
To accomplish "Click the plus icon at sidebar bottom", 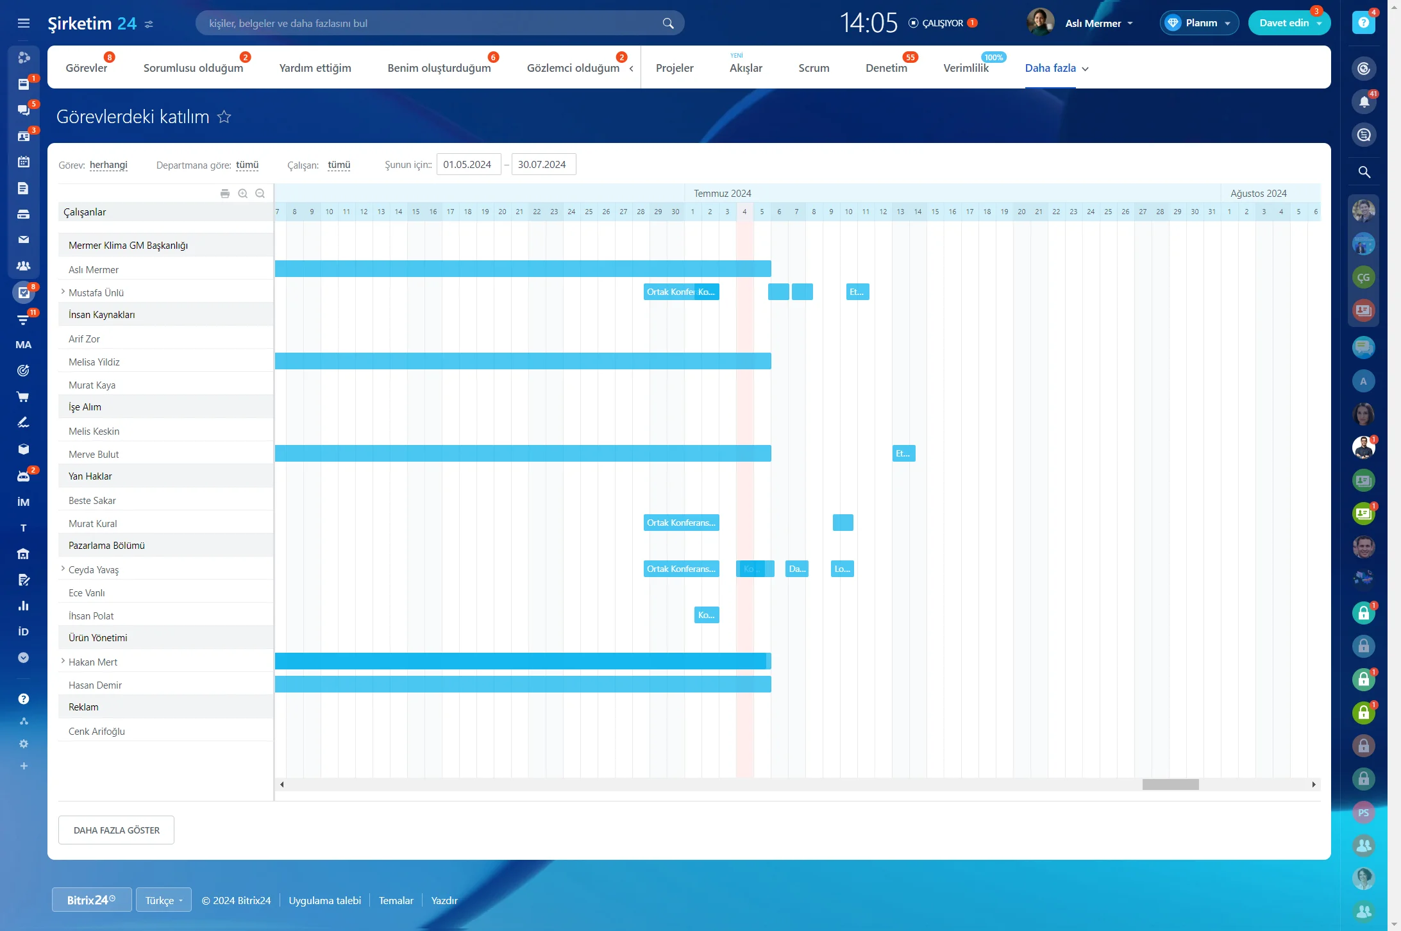I will (x=24, y=766).
